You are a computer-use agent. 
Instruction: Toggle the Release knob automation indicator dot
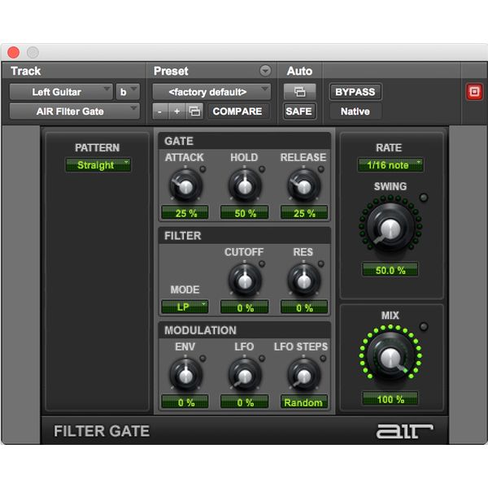pos(320,169)
